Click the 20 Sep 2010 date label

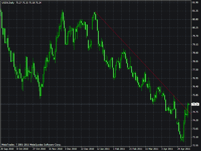[x=7, y=149]
